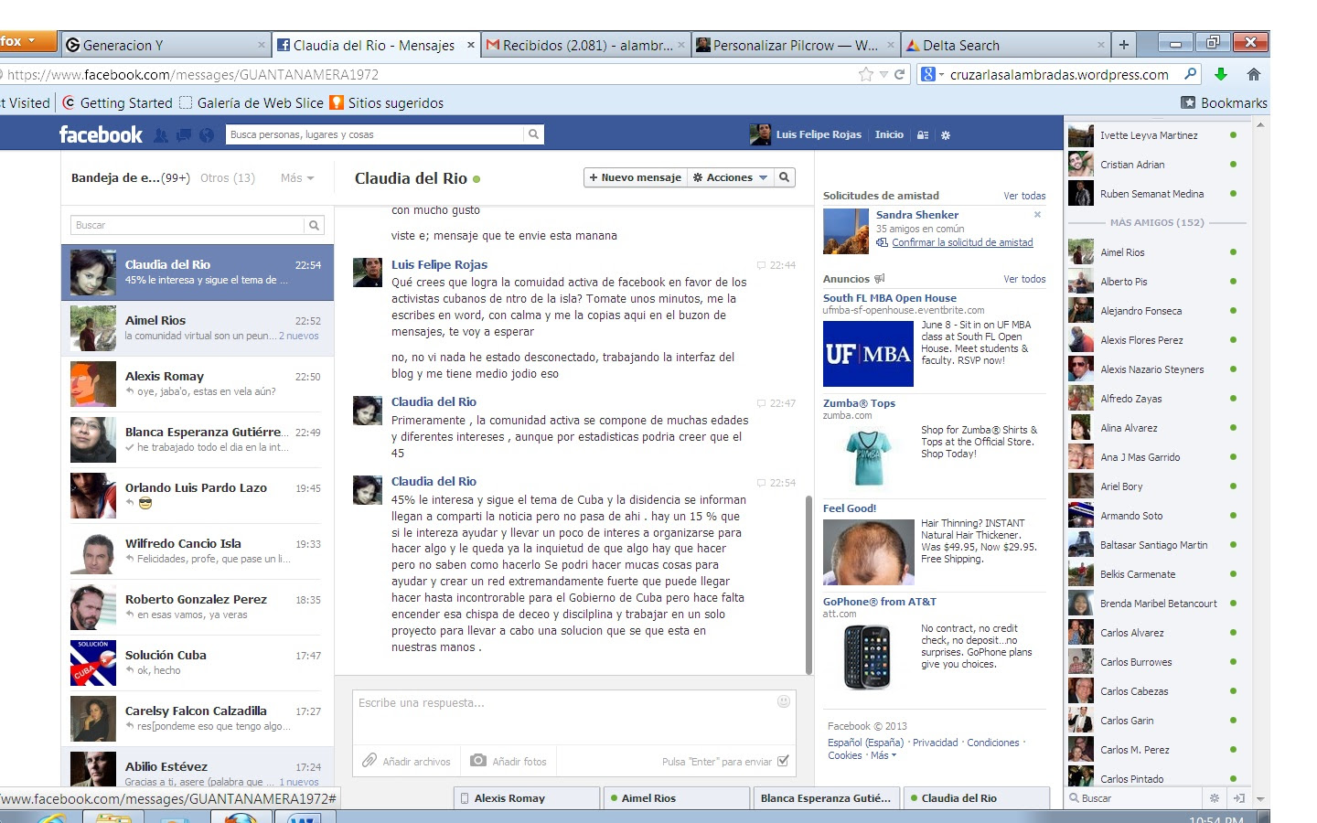The image size is (1317, 823).
Task: Open a new browser tab with plus button
Action: (1124, 44)
